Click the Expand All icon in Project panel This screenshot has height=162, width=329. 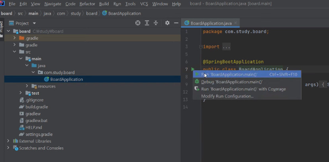click(x=147, y=23)
